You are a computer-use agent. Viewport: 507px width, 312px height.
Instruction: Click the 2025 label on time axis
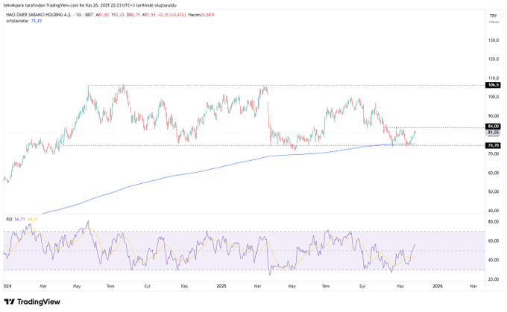221,286
